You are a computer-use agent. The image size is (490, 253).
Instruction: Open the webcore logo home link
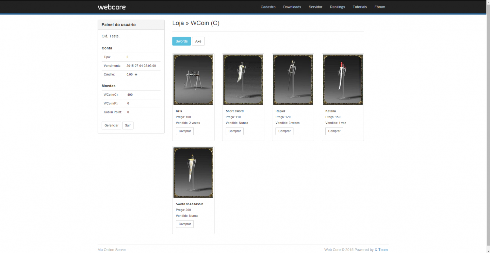[x=112, y=7]
